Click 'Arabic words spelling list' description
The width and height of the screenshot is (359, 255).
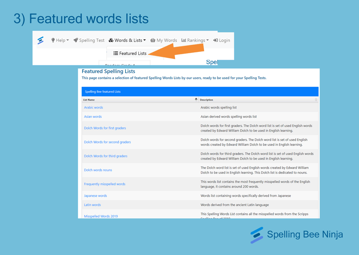[x=219, y=108]
